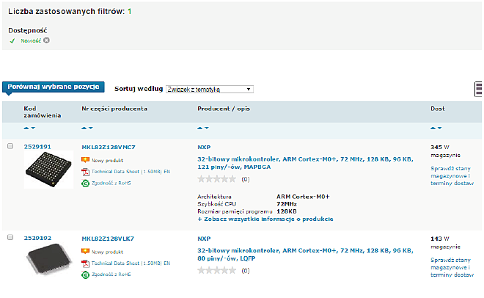
Task: Sort ascending by Kod zamówienia column
Action: (x=26, y=128)
